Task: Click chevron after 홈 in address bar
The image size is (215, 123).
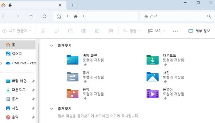Action: pos(83,16)
